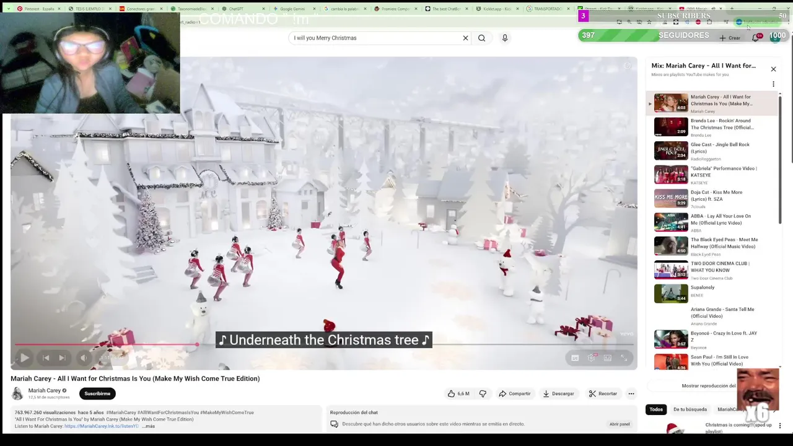Like the video with 6,6 M likes

[x=458, y=393]
